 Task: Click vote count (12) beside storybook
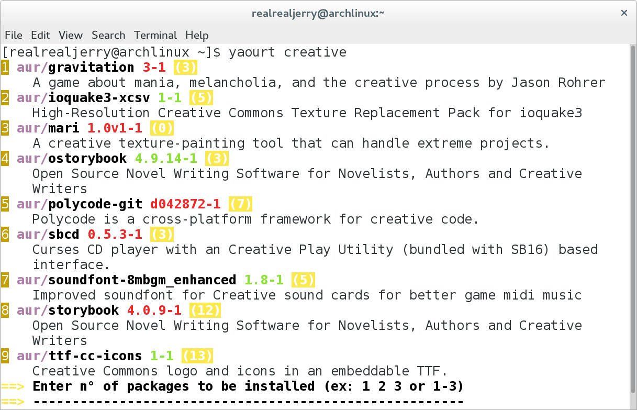point(205,311)
